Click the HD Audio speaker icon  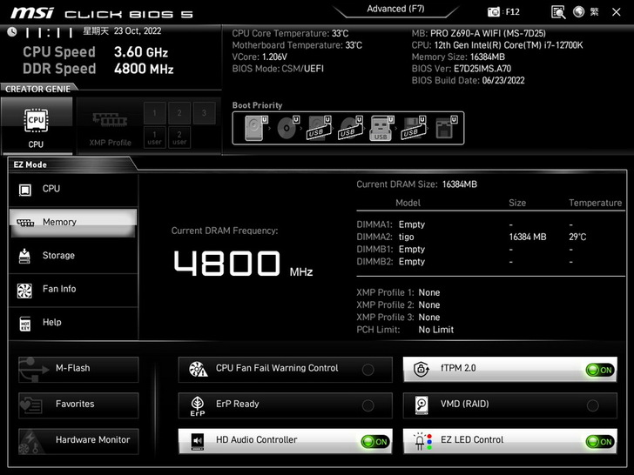(x=198, y=442)
